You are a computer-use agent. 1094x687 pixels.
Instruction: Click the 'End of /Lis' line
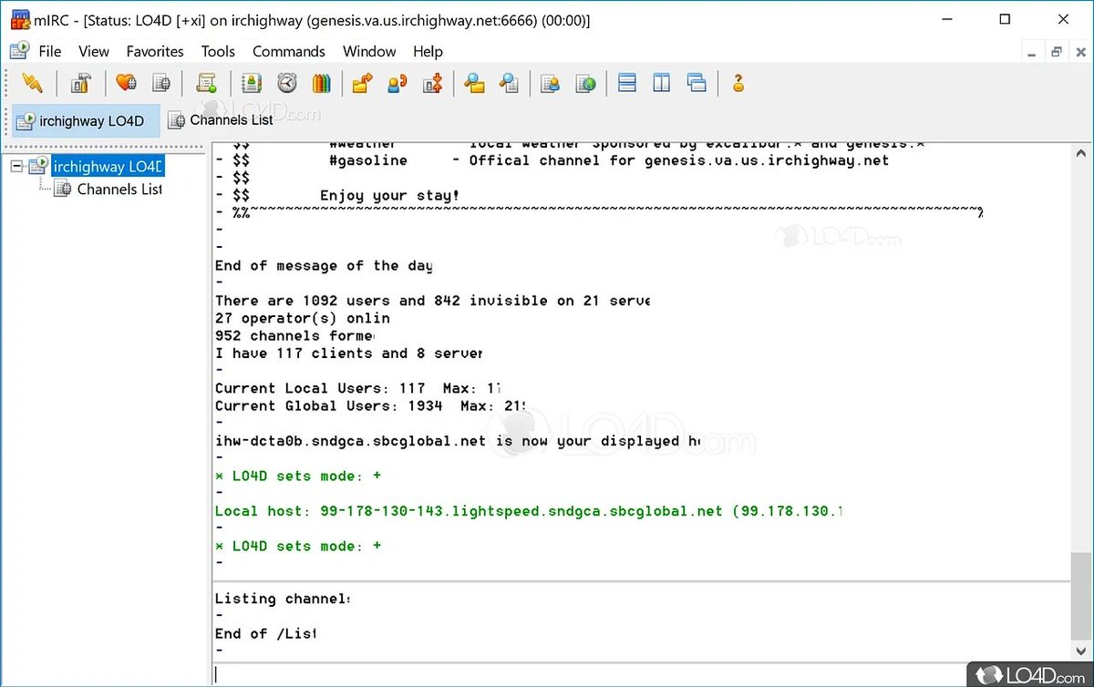(265, 633)
